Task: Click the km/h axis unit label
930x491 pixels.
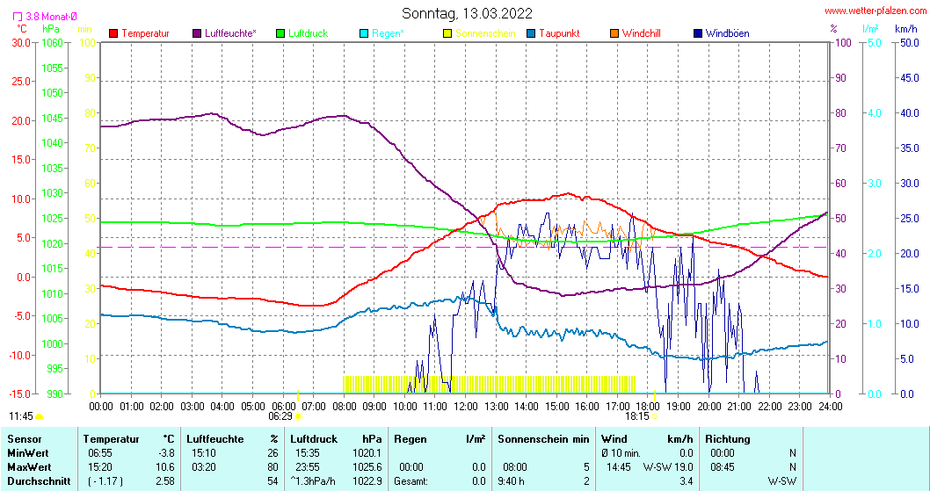Action: click(x=905, y=28)
